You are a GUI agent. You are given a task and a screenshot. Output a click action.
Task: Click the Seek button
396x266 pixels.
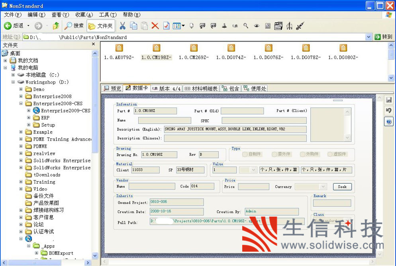[342, 187]
